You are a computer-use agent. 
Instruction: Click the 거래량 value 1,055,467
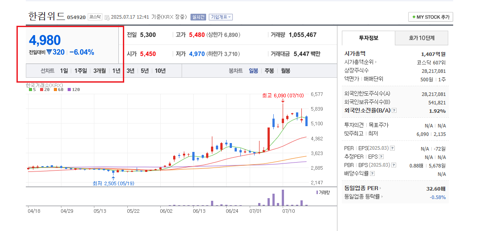pos(302,35)
